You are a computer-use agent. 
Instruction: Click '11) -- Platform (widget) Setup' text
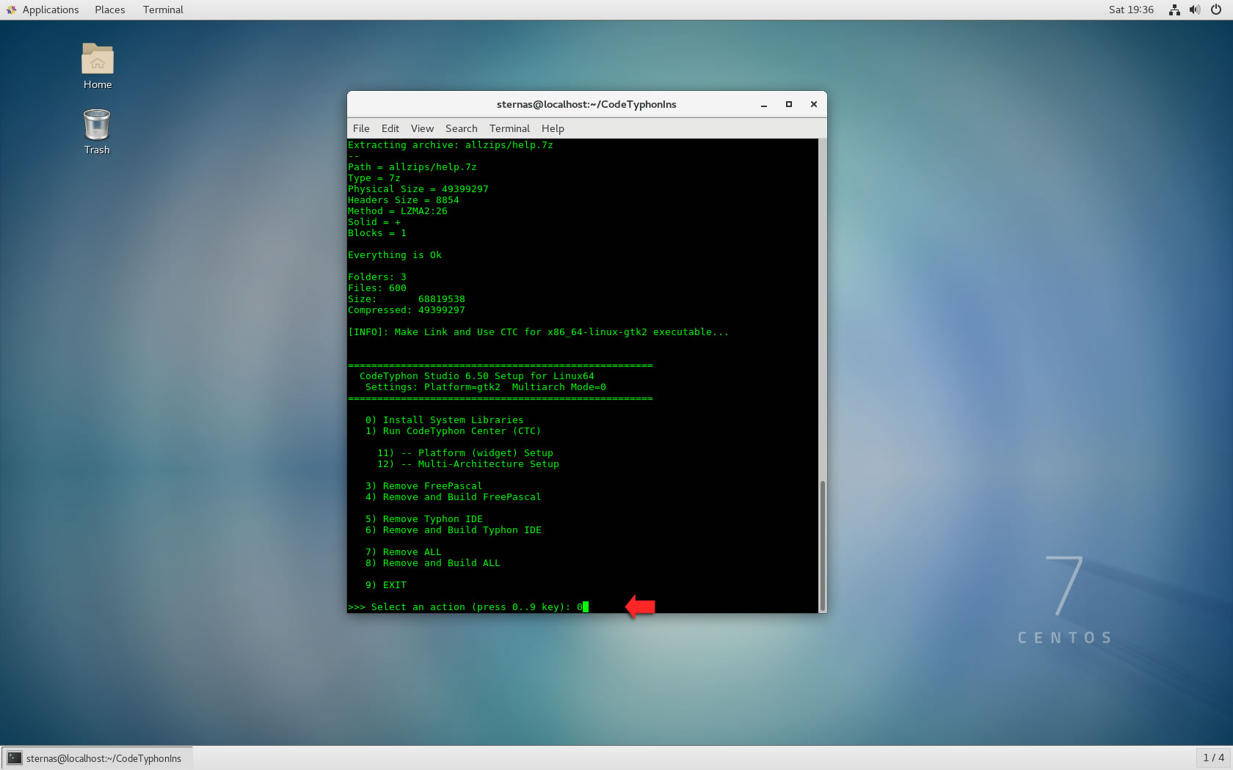465,453
